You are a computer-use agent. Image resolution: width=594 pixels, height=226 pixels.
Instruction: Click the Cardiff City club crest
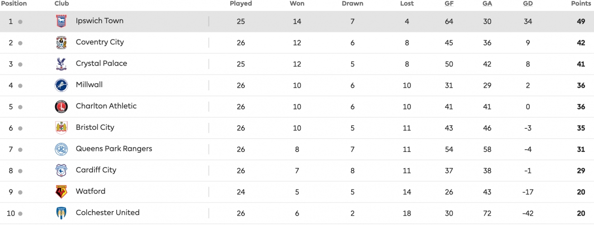[x=61, y=170]
